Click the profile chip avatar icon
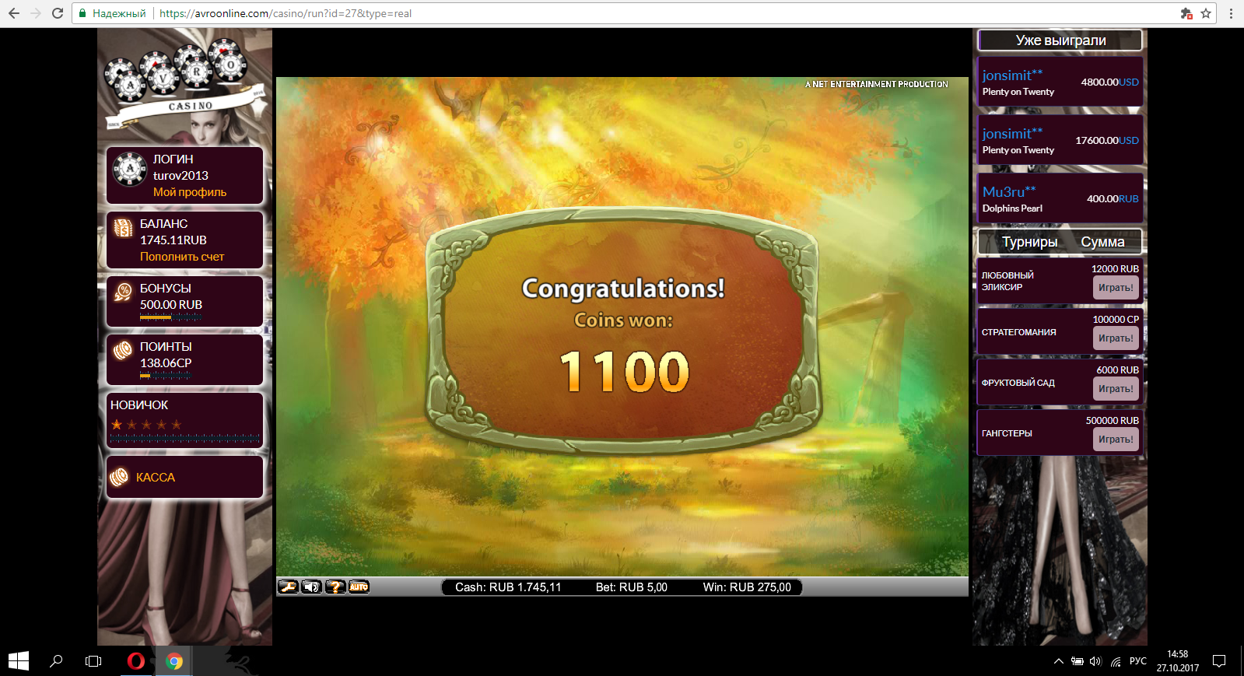Image resolution: width=1244 pixels, height=676 pixels. pos(129,169)
